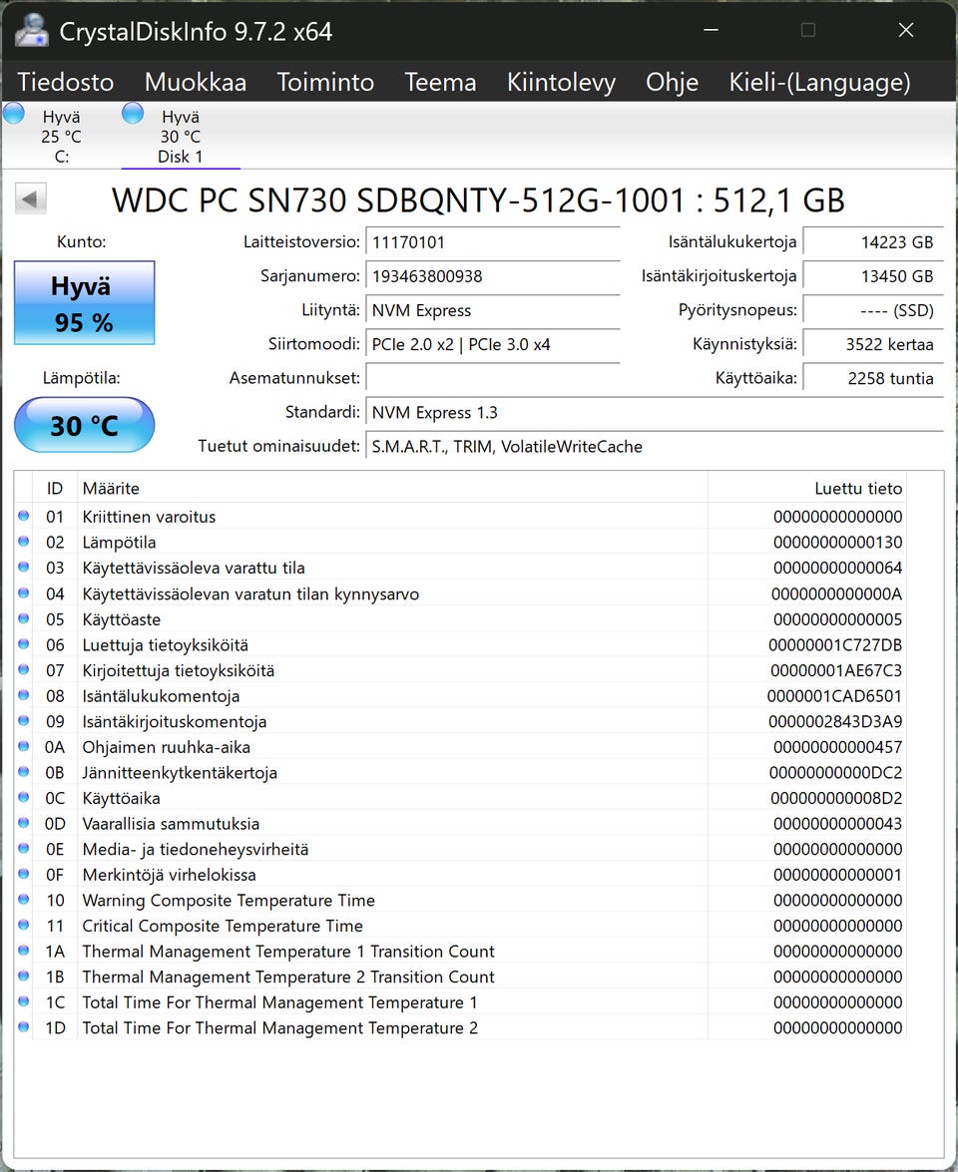The height and width of the screenshot is (1172, 958).
Task: Click status dot of Merkintöjä virhelokissa row
Action: click(24, 874)
